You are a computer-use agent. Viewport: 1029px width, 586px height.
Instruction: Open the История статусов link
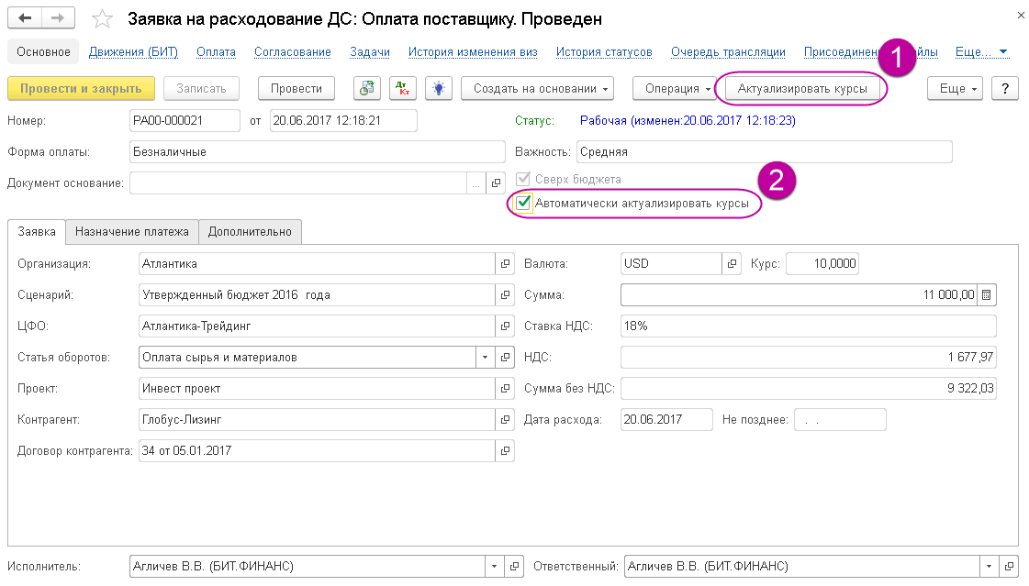[604, 51]
